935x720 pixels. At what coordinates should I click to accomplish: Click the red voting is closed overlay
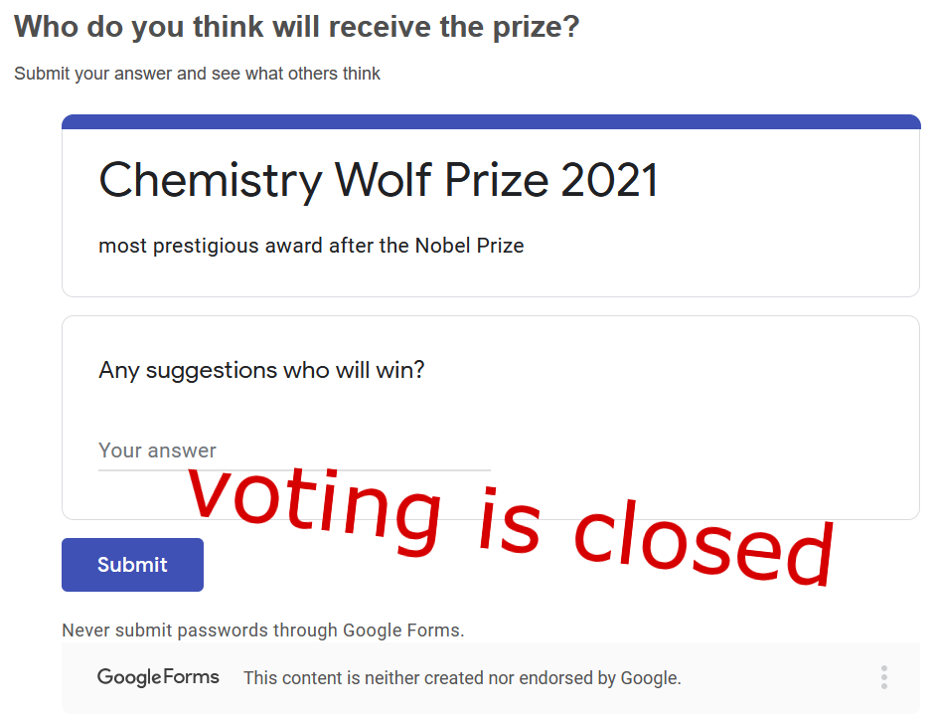tap(510, 525)
